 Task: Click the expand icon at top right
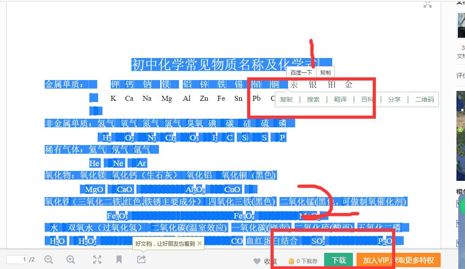point(427,5)
